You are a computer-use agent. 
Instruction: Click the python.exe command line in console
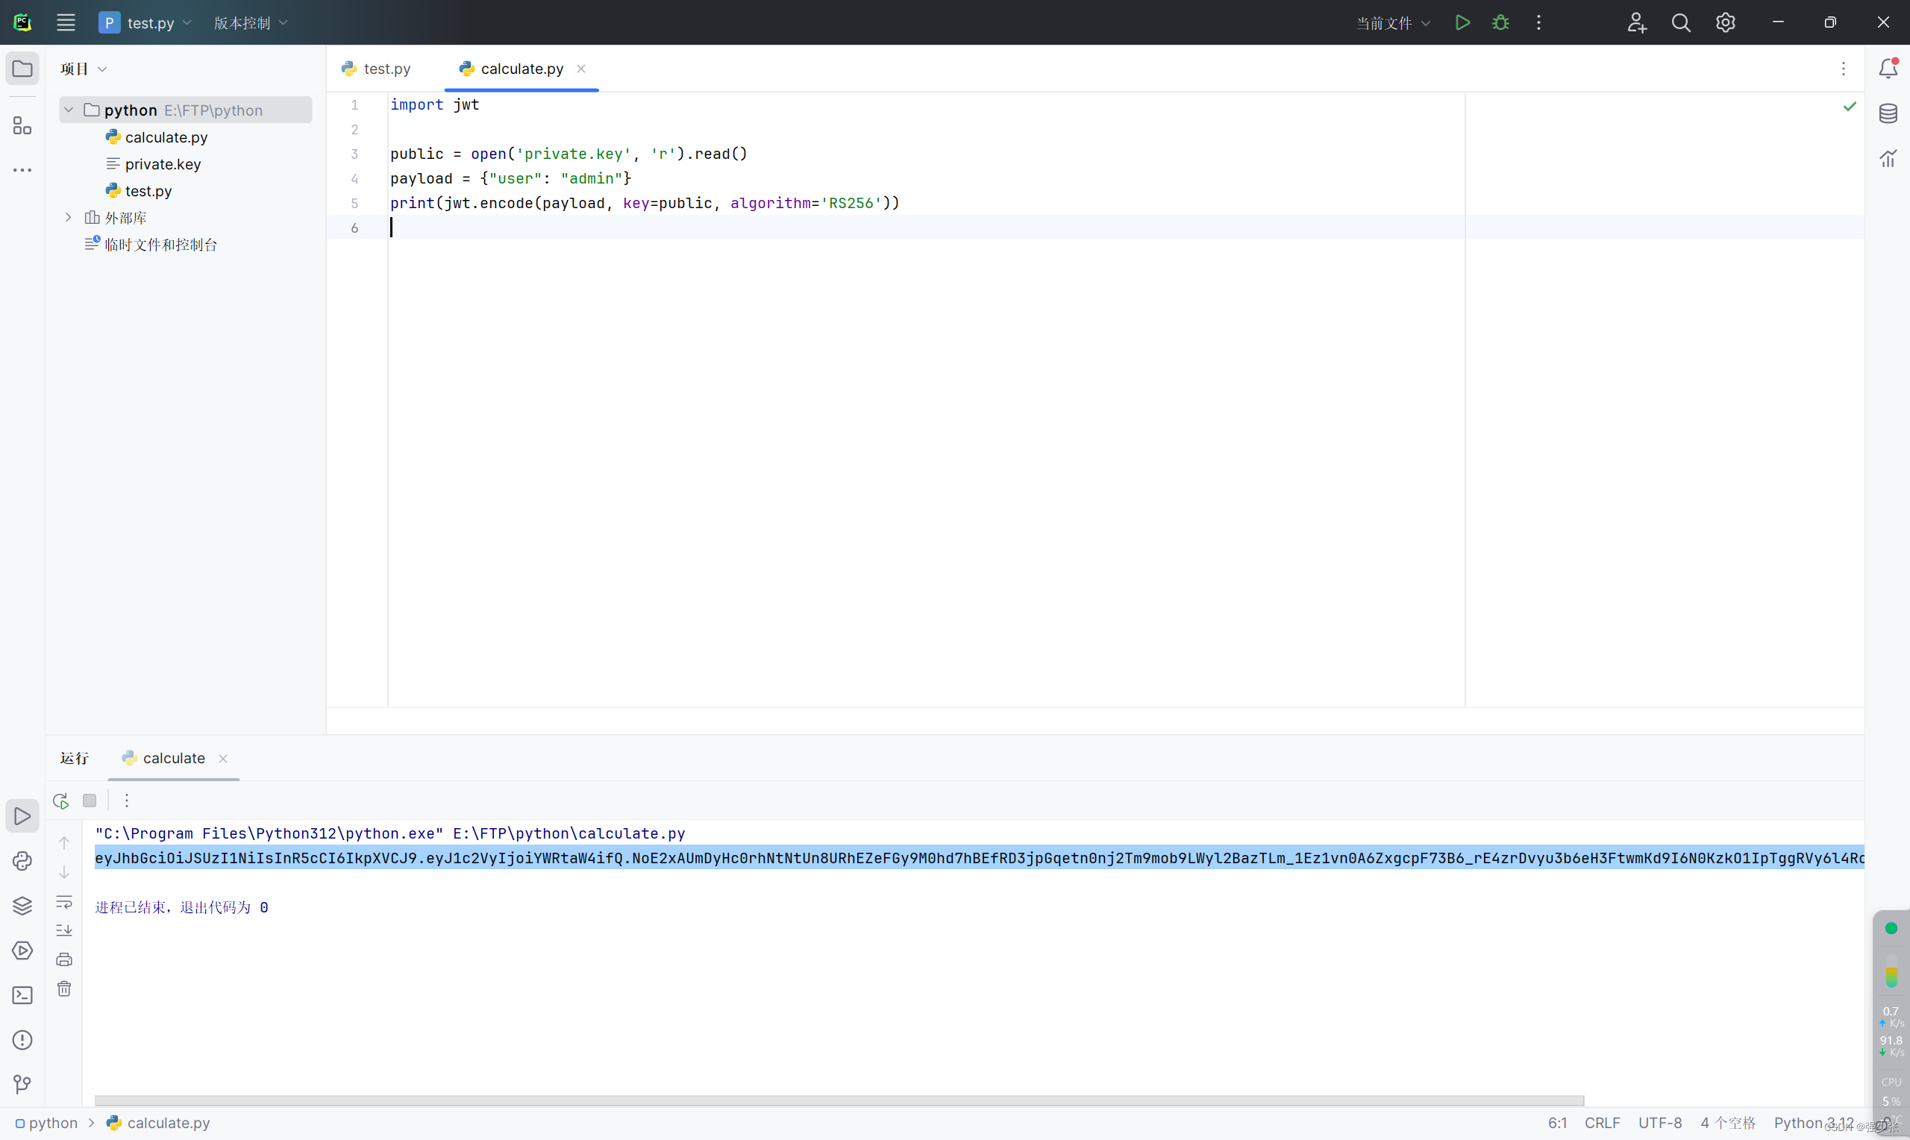[x=389, y=833]
